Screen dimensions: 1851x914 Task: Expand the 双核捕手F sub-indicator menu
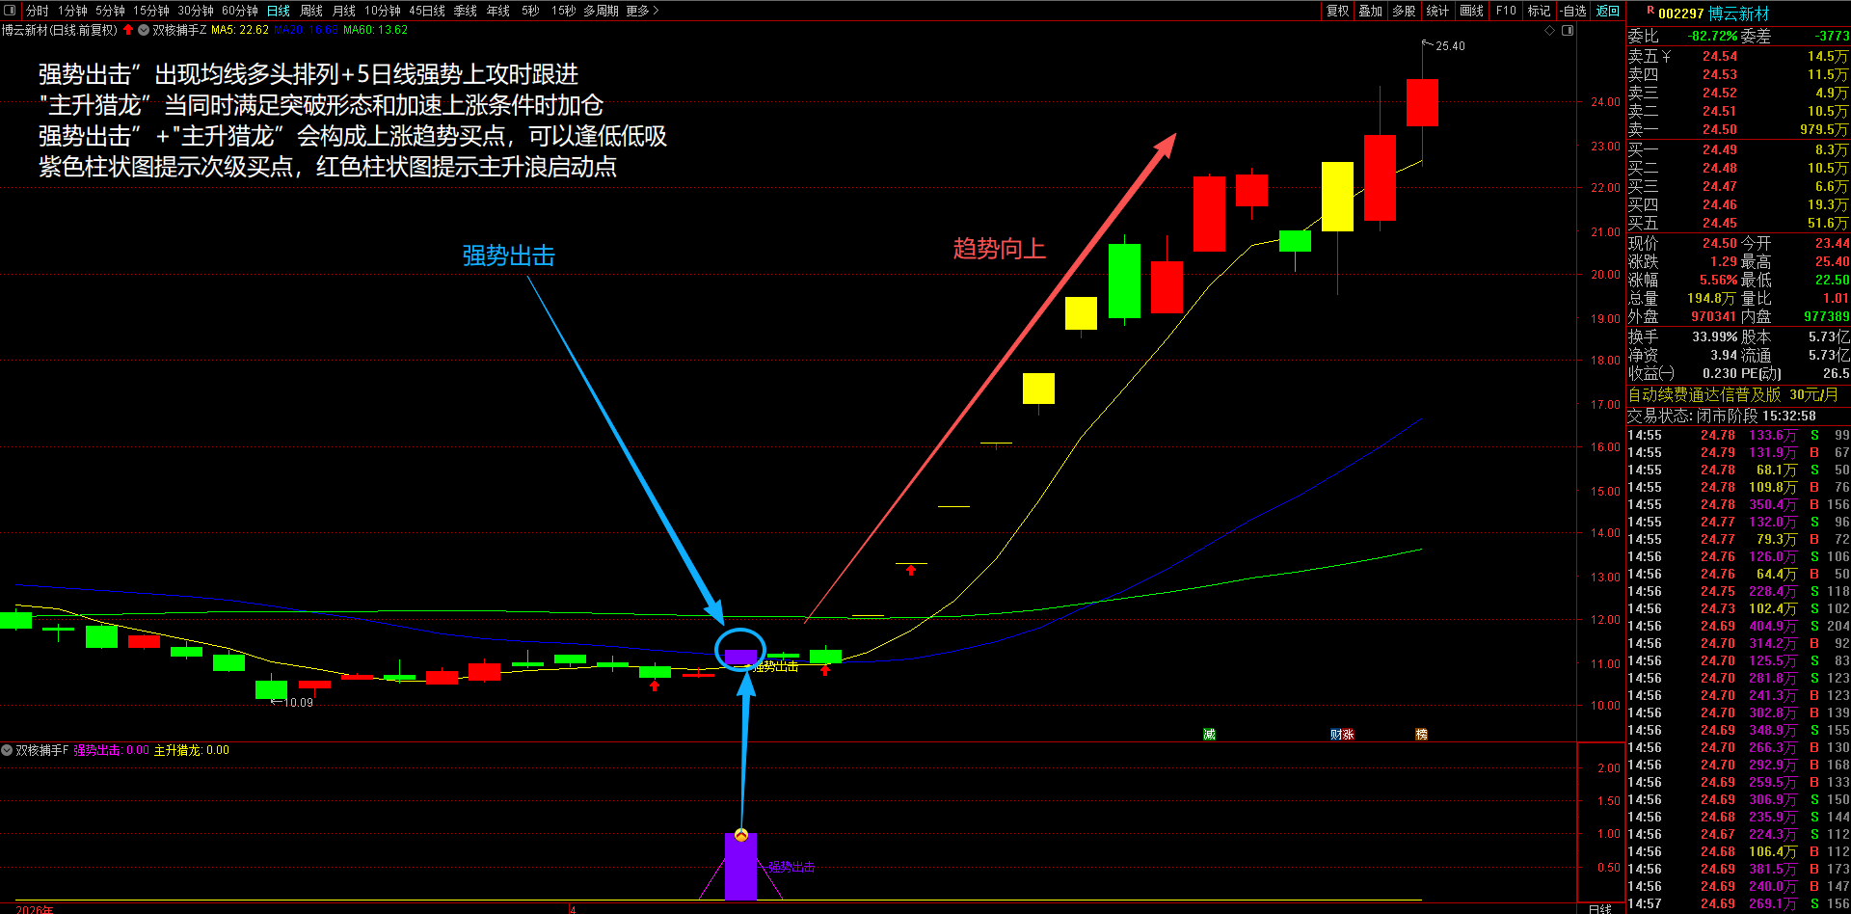pyautogui.click(x=7, y=750)
